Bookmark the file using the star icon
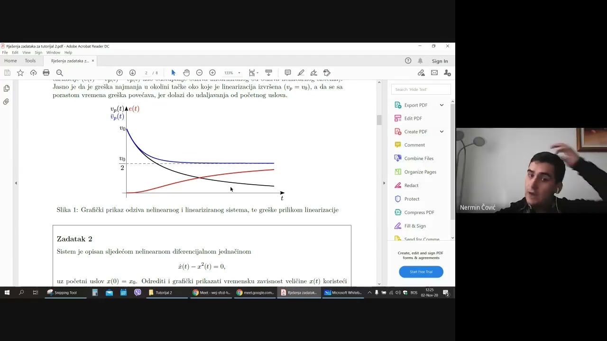Image resolution: width=607 pixels, height=341 pixels. point(20,72)
